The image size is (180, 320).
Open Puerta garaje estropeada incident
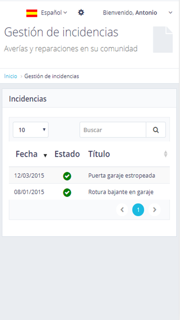(122, 176)
